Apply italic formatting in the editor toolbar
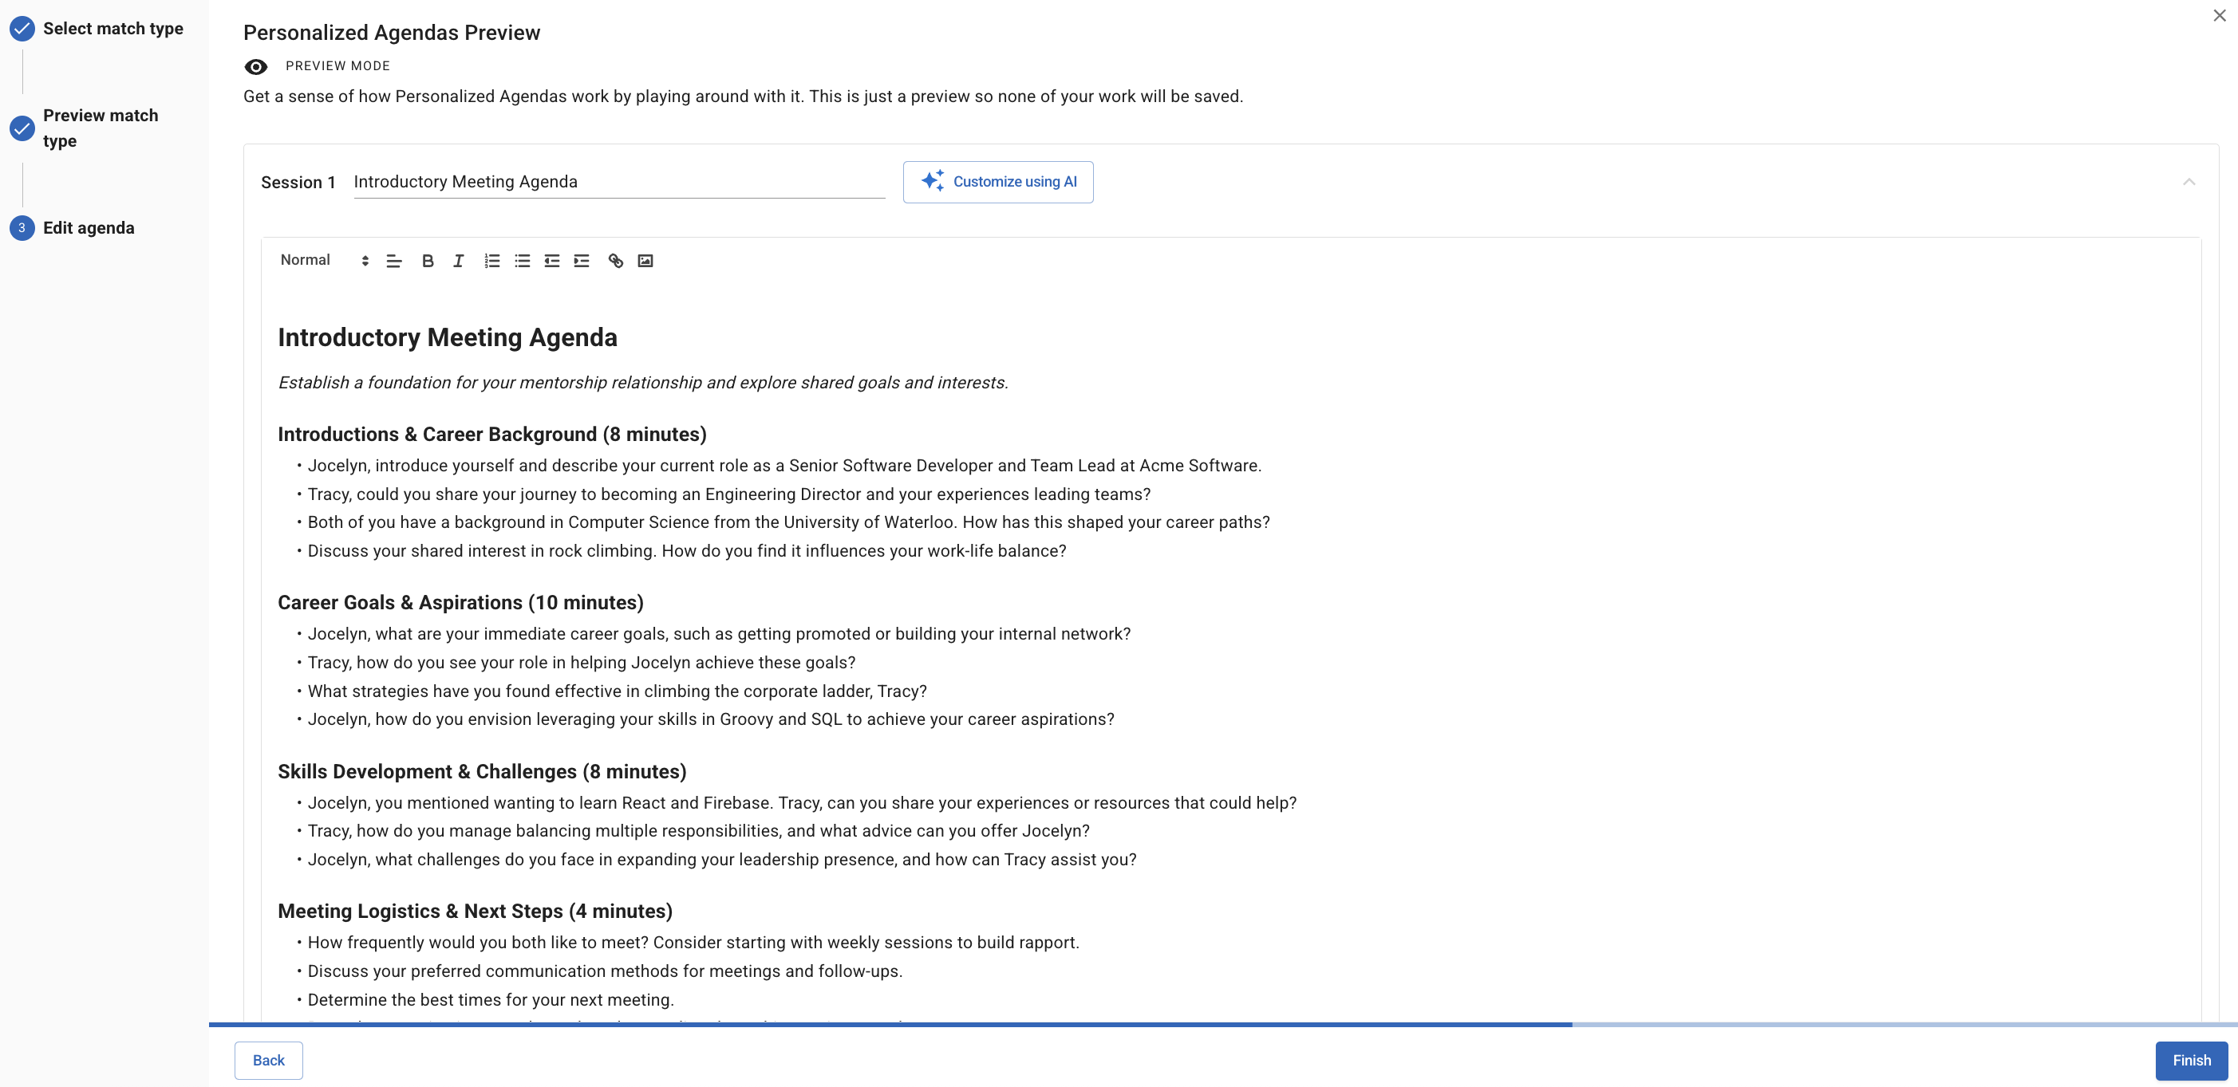This screenshot has height=1087, width=2238. point(458,261)
